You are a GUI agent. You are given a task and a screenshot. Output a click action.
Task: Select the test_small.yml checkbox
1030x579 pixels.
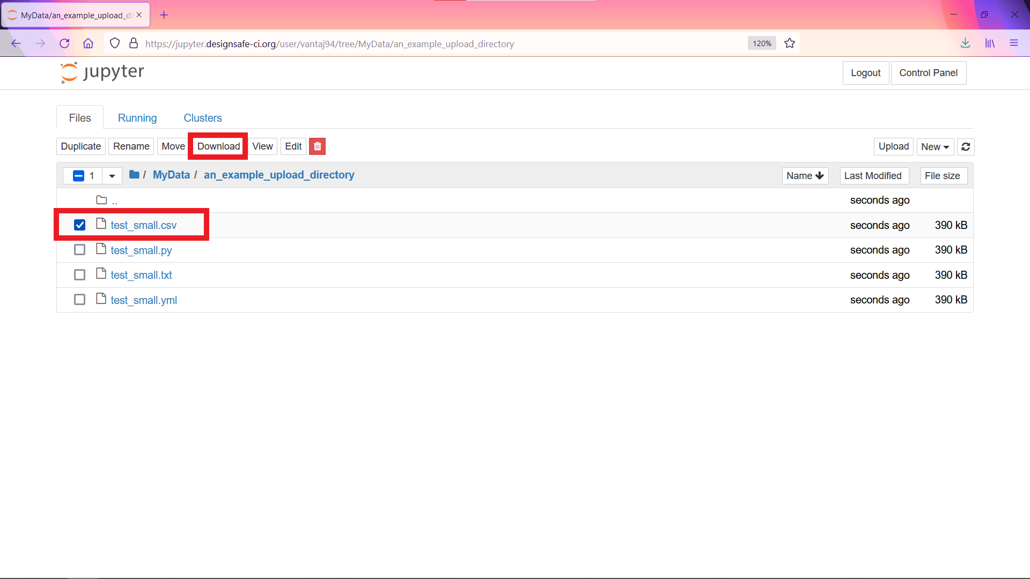point(79,299)
